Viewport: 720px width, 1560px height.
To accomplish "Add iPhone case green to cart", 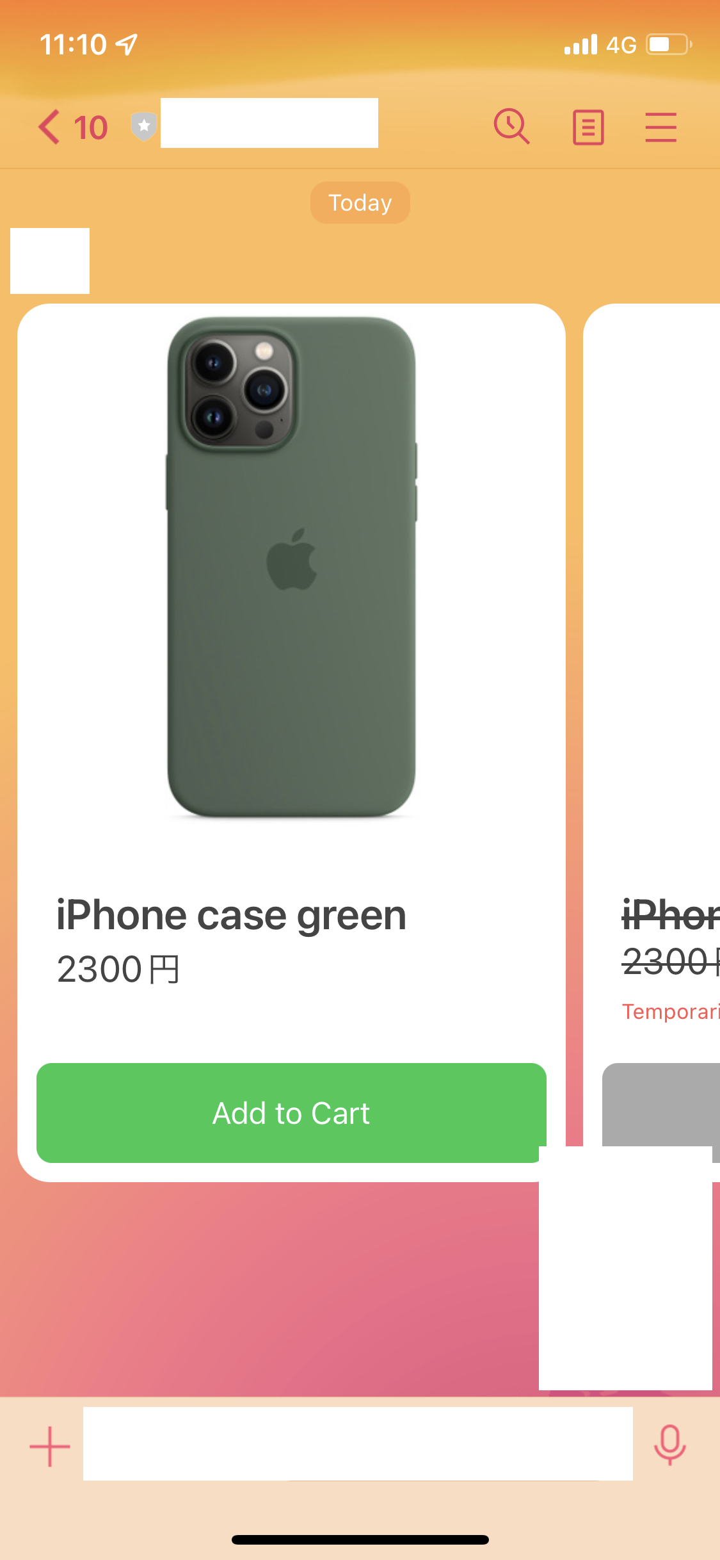I will pos(291,1113).
